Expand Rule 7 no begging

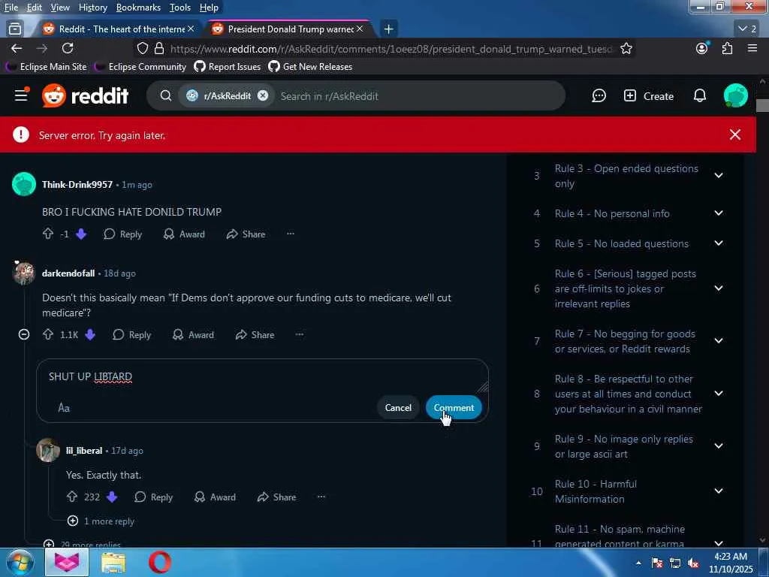pos(719,341)
